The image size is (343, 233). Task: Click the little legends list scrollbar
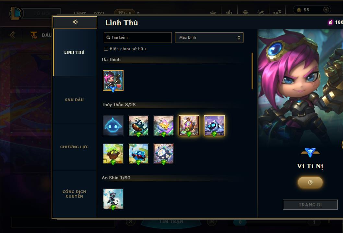tap(252, 71)
